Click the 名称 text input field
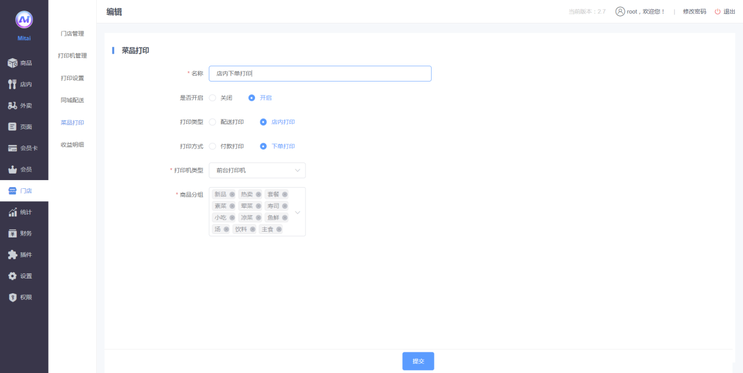 tap(320, 73)
